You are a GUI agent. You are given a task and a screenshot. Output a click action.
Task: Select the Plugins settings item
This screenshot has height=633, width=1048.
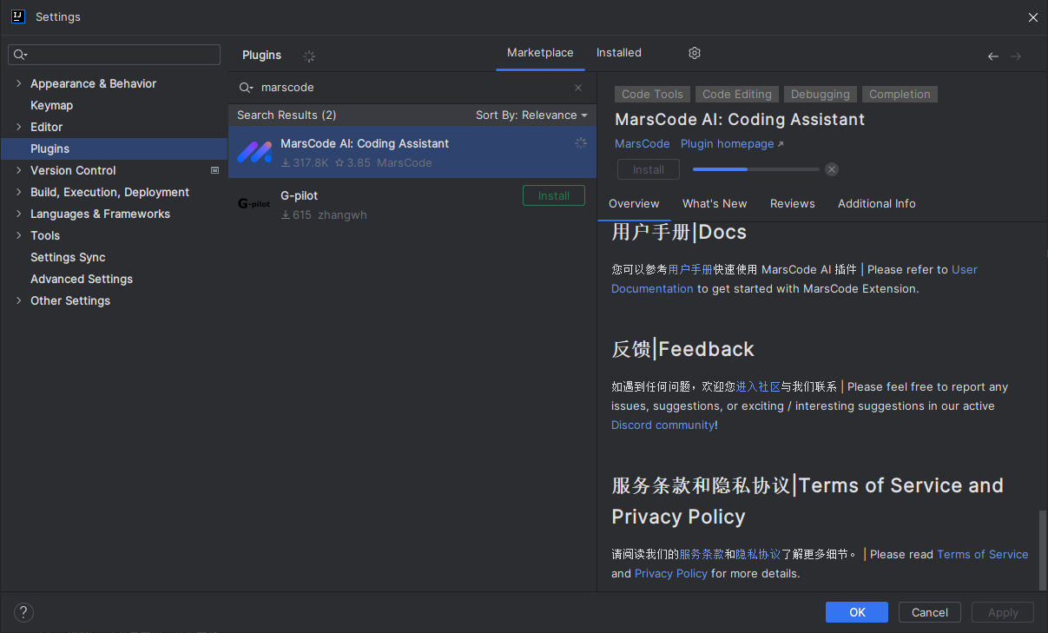coord(114,149)
